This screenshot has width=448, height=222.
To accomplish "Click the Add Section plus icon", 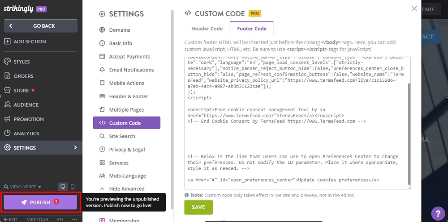I will (8, 42).
